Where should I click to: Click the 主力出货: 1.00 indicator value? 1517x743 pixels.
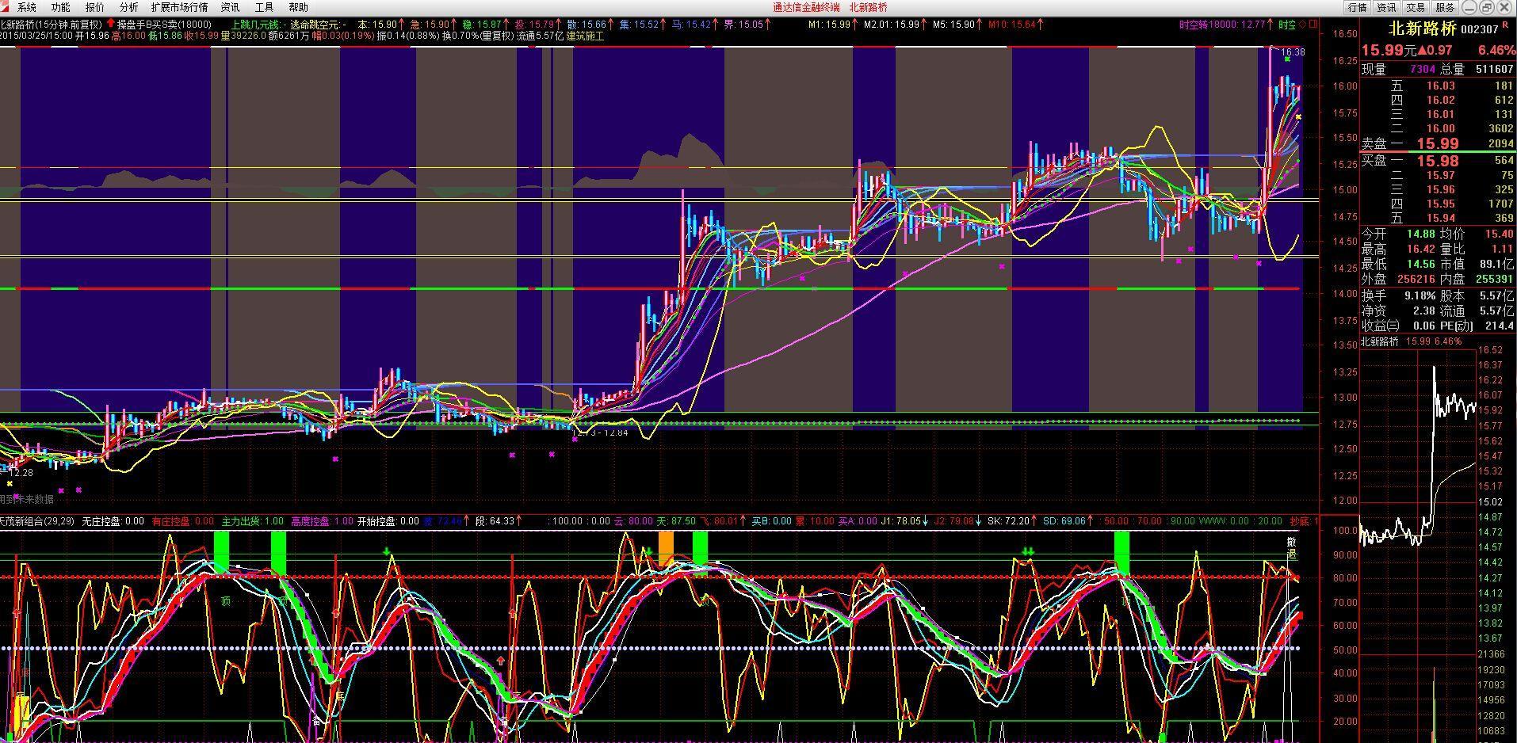coord(252,521)
